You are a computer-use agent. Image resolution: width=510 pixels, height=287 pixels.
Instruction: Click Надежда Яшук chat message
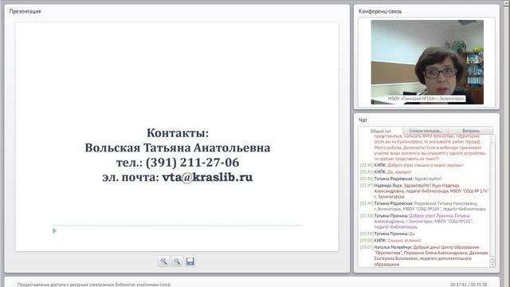425,191
